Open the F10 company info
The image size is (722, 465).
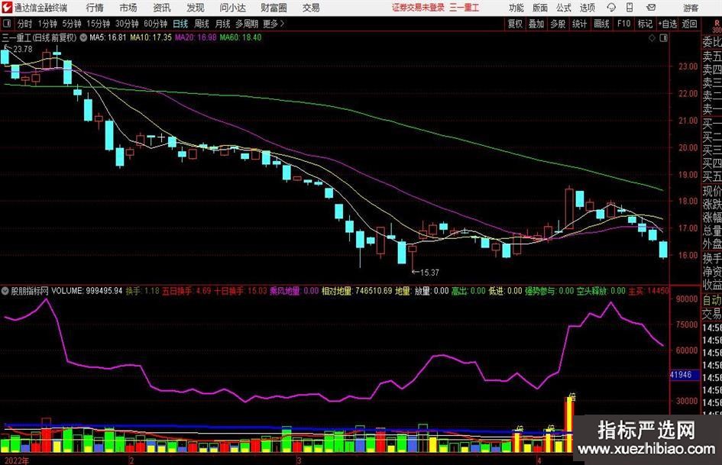[623, 24]
